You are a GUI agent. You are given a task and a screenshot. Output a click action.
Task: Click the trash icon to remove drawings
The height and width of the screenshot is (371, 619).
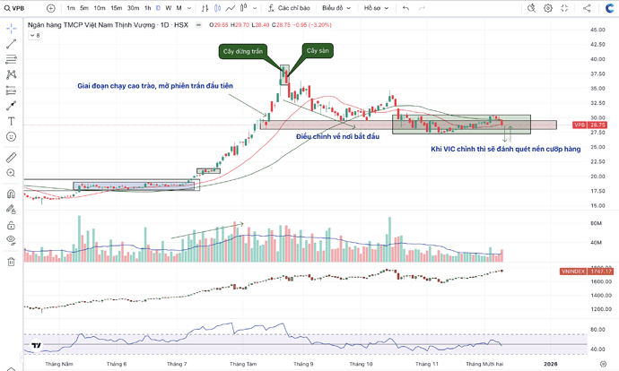click(11, 262)
